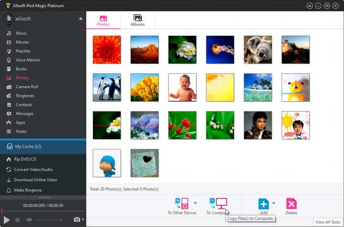
Task: Click the Convert Video/Audio icon
Action: pyautogui.click(x=8, y=170)
